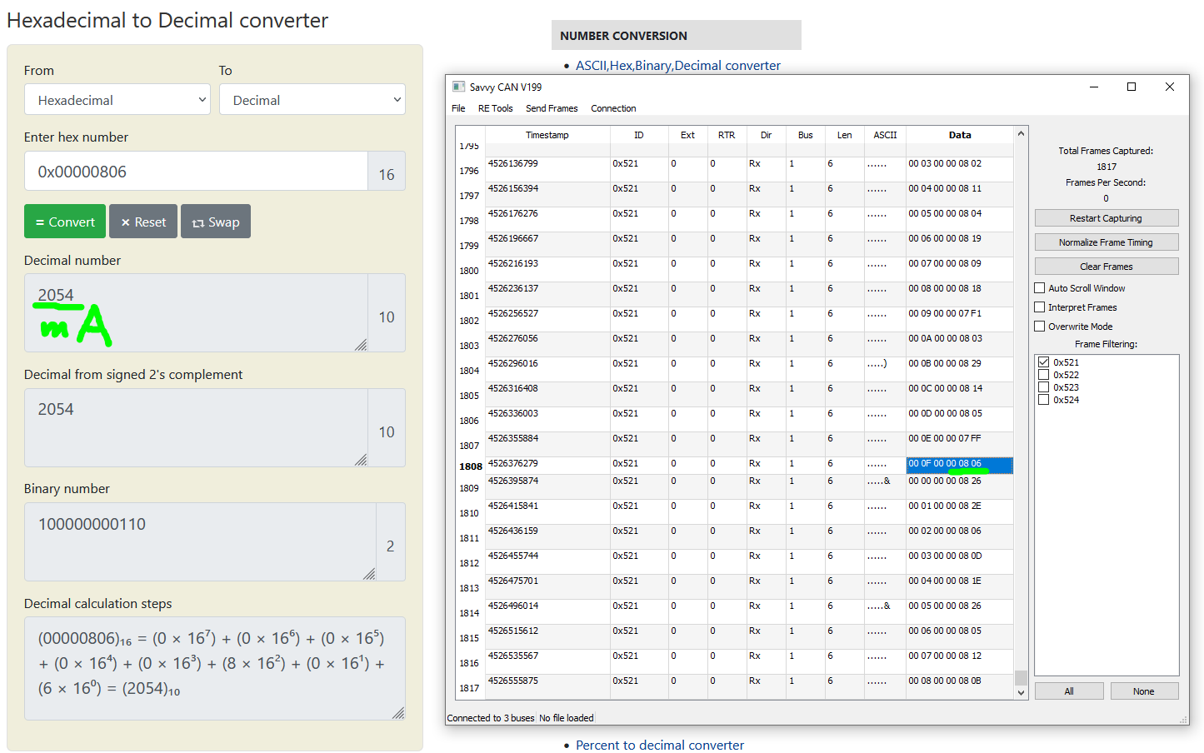Click the scroll down arrow in frame table
Viewport: 1204px width, 753px height.
coord(1021,692)
